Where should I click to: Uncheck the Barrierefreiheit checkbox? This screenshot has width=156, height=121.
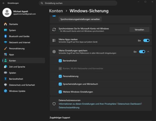[60, 61]
